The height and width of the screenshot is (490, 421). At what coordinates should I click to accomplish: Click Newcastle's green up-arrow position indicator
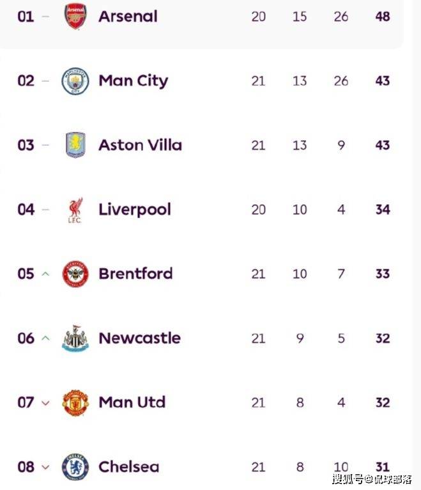coord(45,338)
